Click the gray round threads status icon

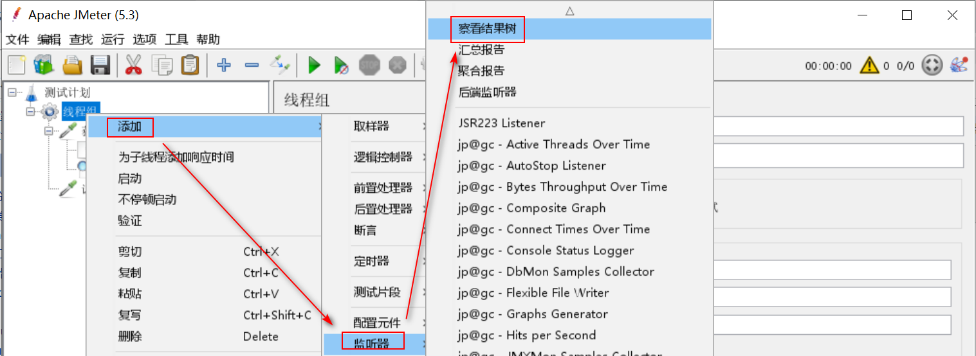point(932,65)
